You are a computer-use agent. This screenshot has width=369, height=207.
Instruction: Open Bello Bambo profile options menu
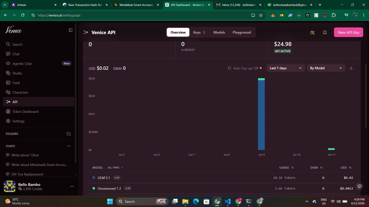tap(72, 186)
